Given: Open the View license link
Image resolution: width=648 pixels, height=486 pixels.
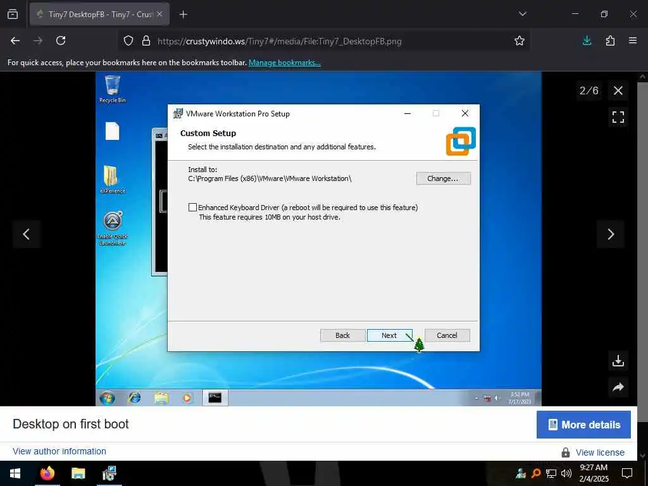Looking at the screenshot, I should point(600,452).
